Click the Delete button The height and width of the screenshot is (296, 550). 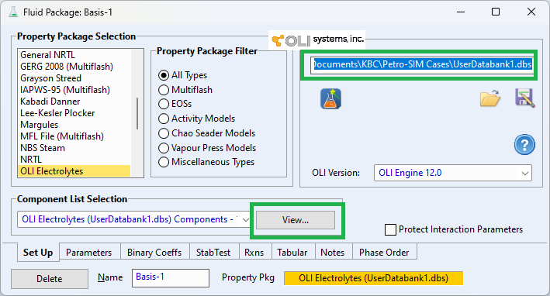coord(50,279)
